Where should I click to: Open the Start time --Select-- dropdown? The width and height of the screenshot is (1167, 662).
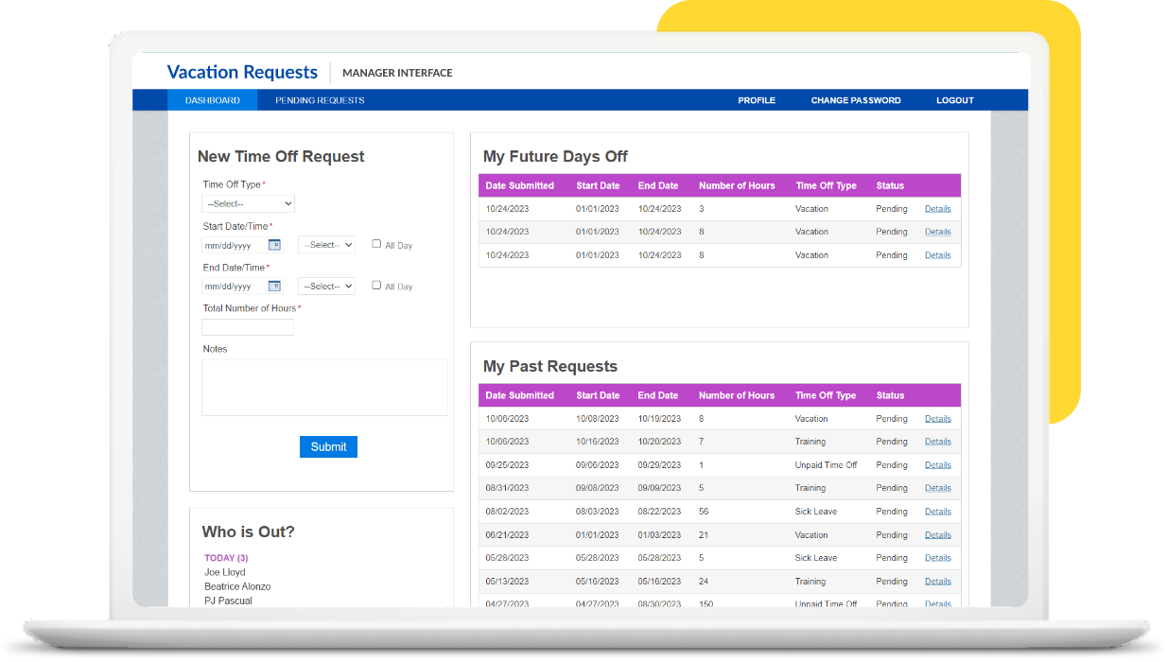point(326,245)
